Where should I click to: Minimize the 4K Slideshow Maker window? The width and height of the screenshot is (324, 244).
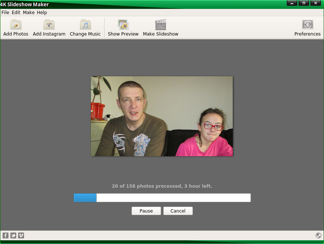(x=292, y=3)
